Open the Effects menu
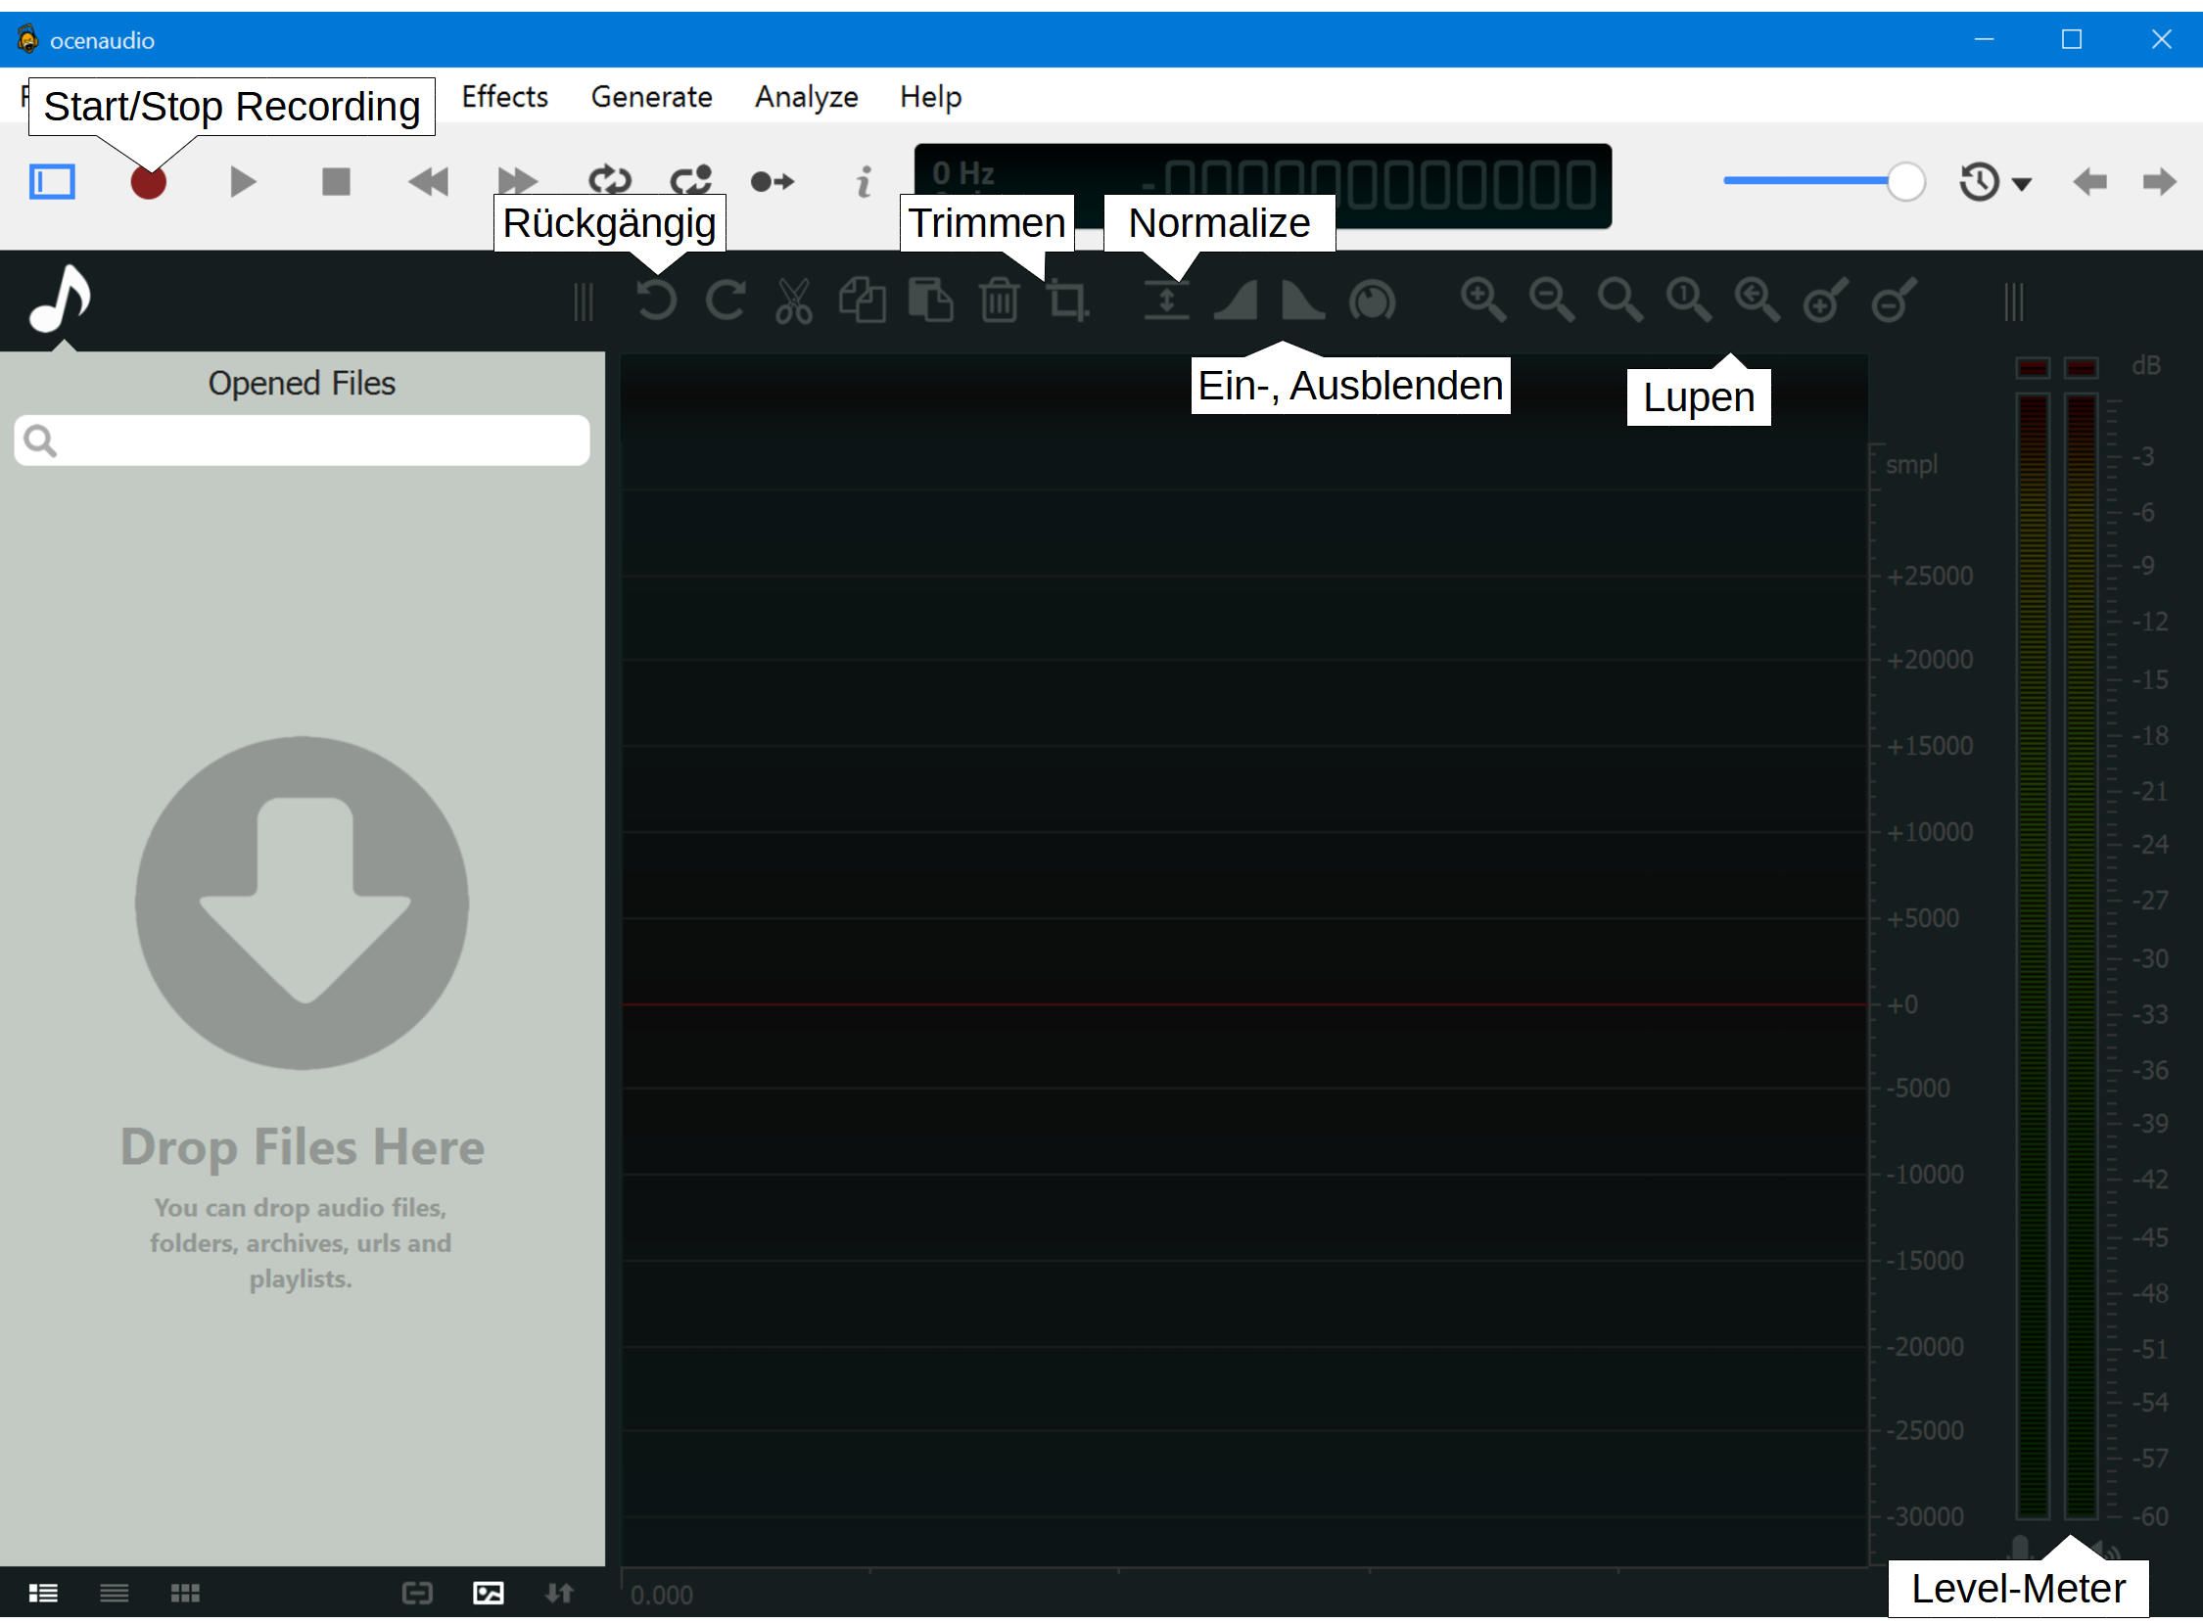Image resolution: width=2203 pixels, height=1623 pixels. [505, 96]
